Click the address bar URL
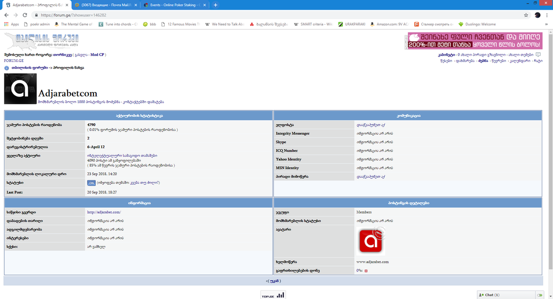Viewport: 553px width, 299px height. [x=73, y=15]
